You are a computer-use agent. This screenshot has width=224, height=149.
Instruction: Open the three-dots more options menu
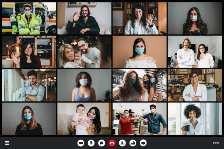(216, 143)
